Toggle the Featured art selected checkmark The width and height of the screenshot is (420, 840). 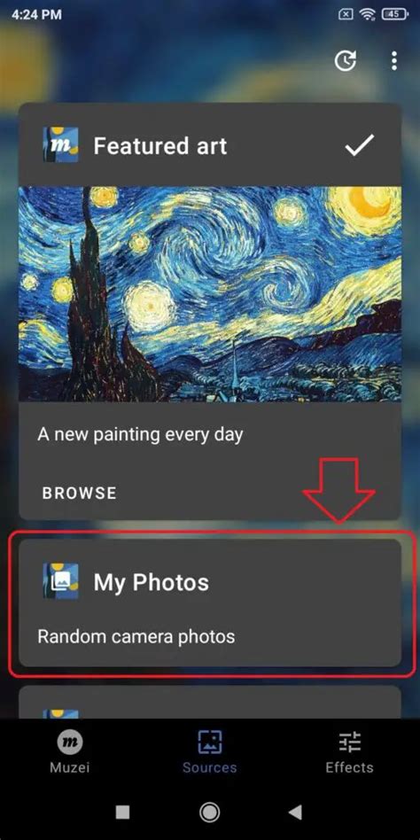tap(360, 145)
